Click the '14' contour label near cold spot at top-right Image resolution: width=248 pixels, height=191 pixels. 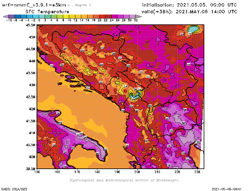(190, 34)
